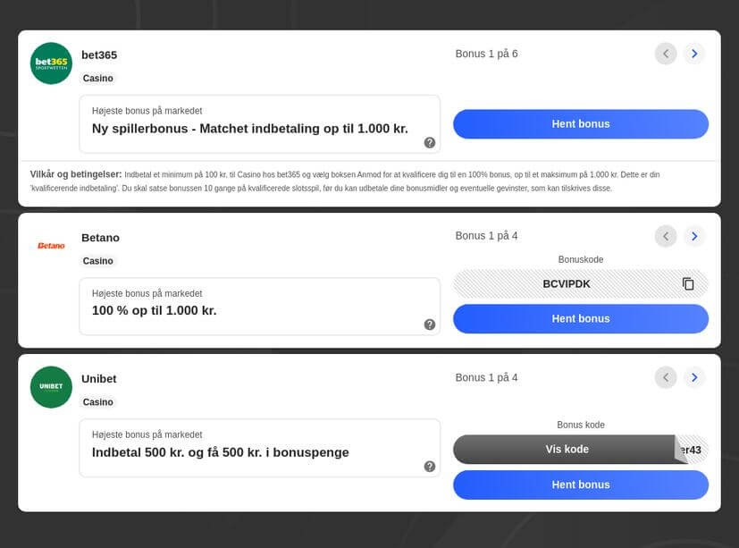Reveal Unibet code with Vis kode
Image resolution: width=739 pixels, height=548 pixels.
(x=567, y=450)
